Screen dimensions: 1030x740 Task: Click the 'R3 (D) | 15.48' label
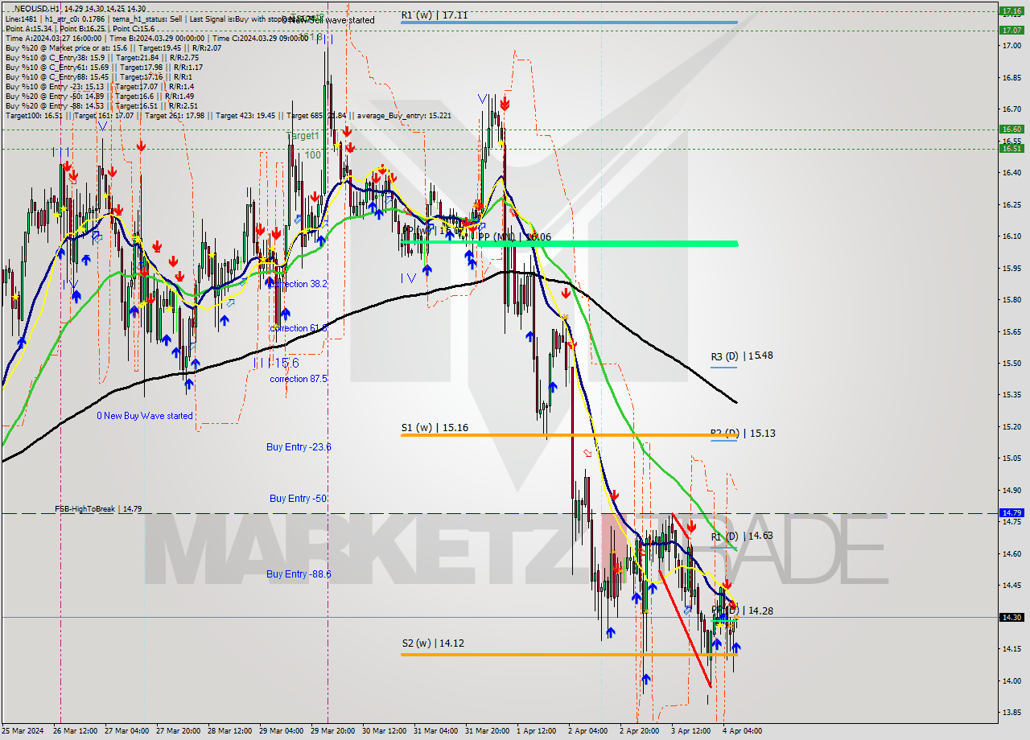(x=742, y=356)
